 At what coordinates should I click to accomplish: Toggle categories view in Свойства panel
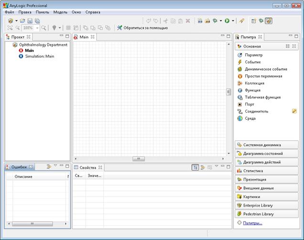pyautogui.click(x=195, y=167)
